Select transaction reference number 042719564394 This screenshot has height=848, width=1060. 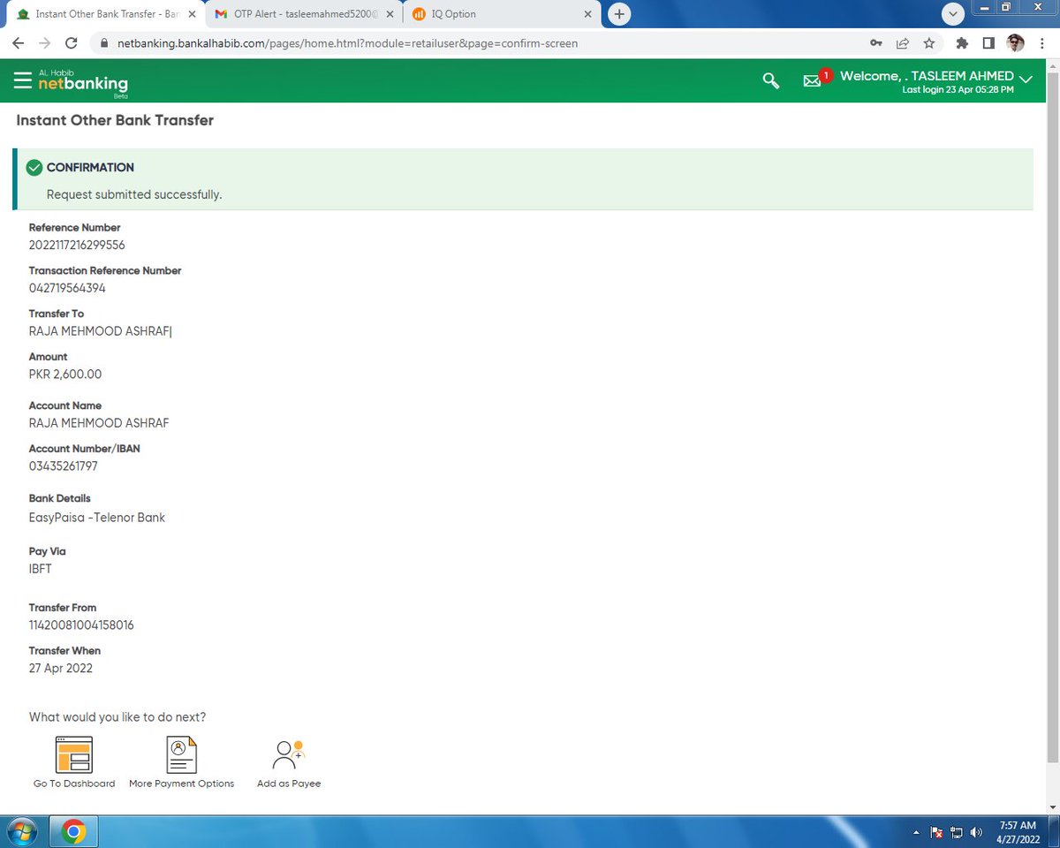(x=67, y=288)
